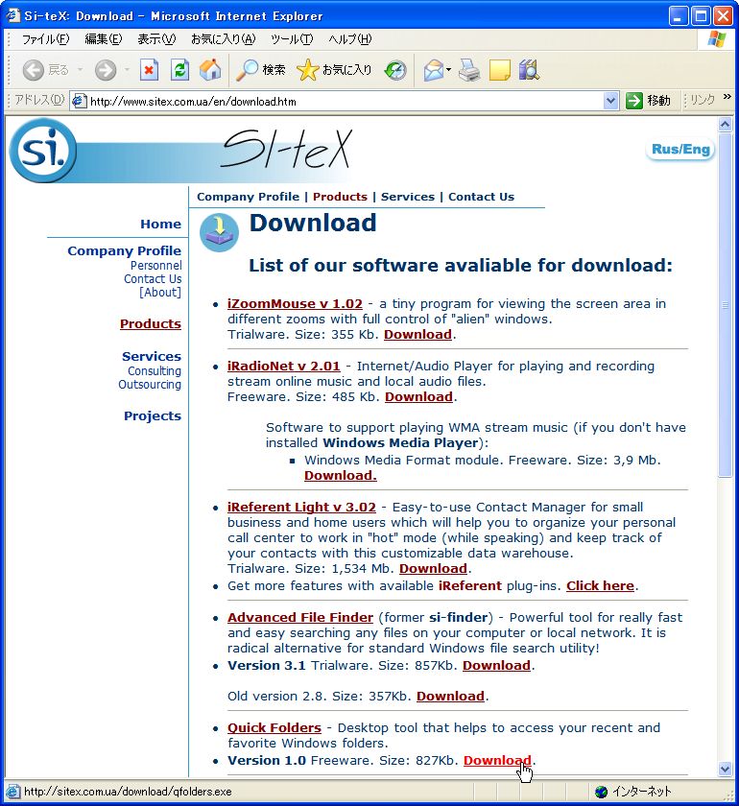Image resolution: width=739 pixels, height=806 pixels.
Task: Open the Search (検索) toolbar button
Action: coord(261,70)
